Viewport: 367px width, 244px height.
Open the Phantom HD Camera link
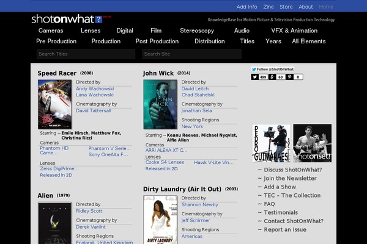(x=54, y=151)
